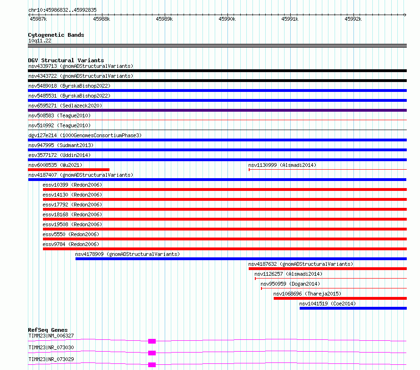Click the red nsv1068696 variant bar
420x370 pixels.
340,298
